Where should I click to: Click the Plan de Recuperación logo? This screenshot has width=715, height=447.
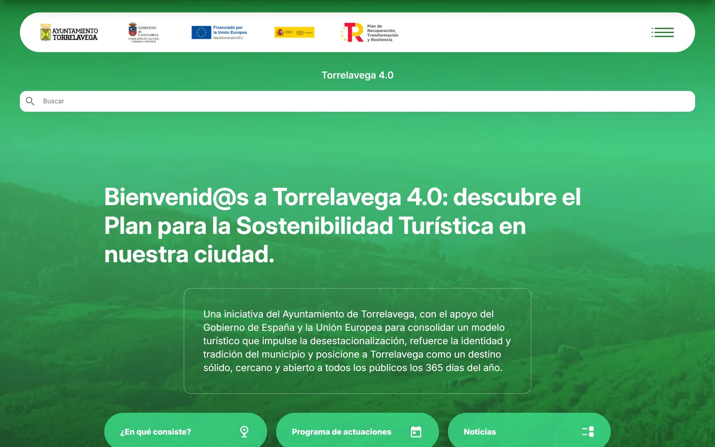[369, 32]
